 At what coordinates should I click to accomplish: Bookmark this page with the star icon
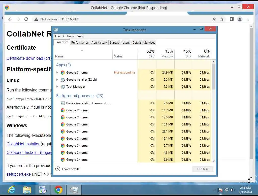222,19
